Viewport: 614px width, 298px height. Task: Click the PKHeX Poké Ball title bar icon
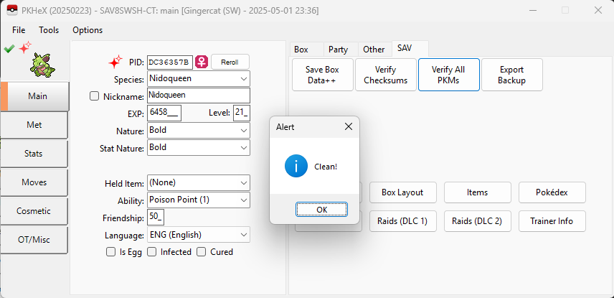point(11,10)
